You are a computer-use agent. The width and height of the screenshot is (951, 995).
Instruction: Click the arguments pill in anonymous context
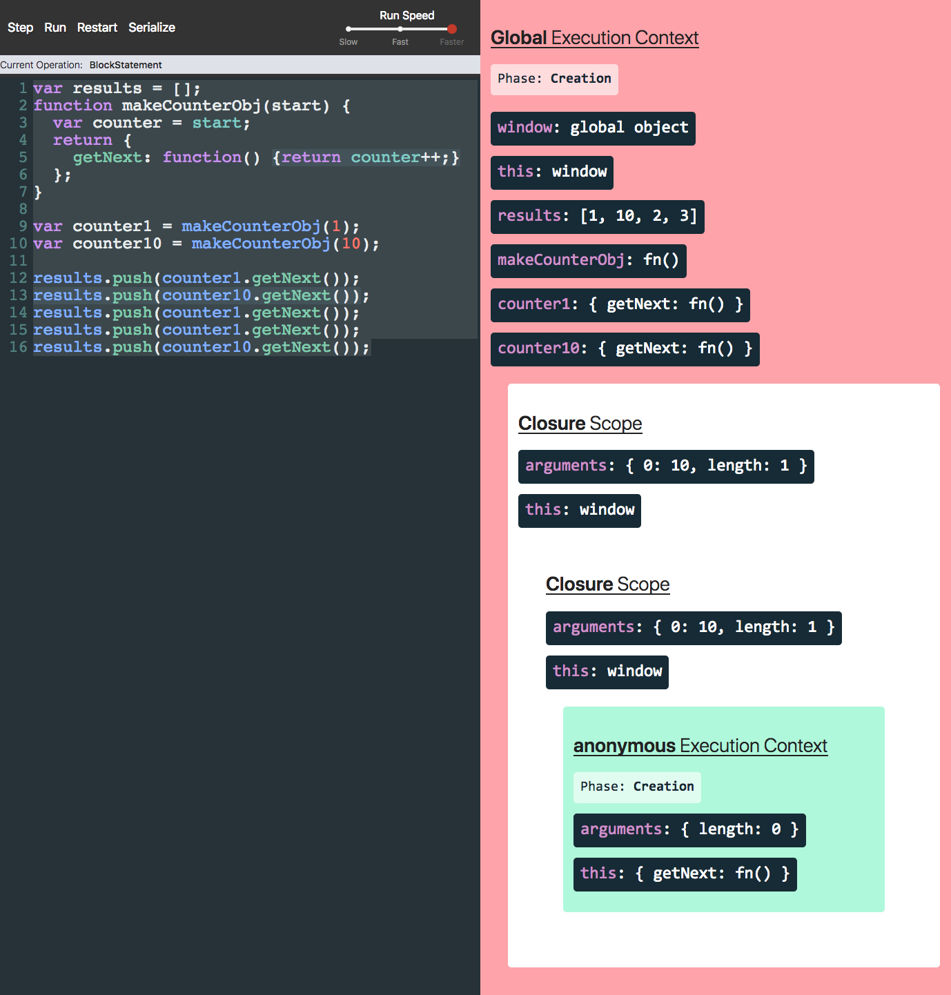point(689,830)
